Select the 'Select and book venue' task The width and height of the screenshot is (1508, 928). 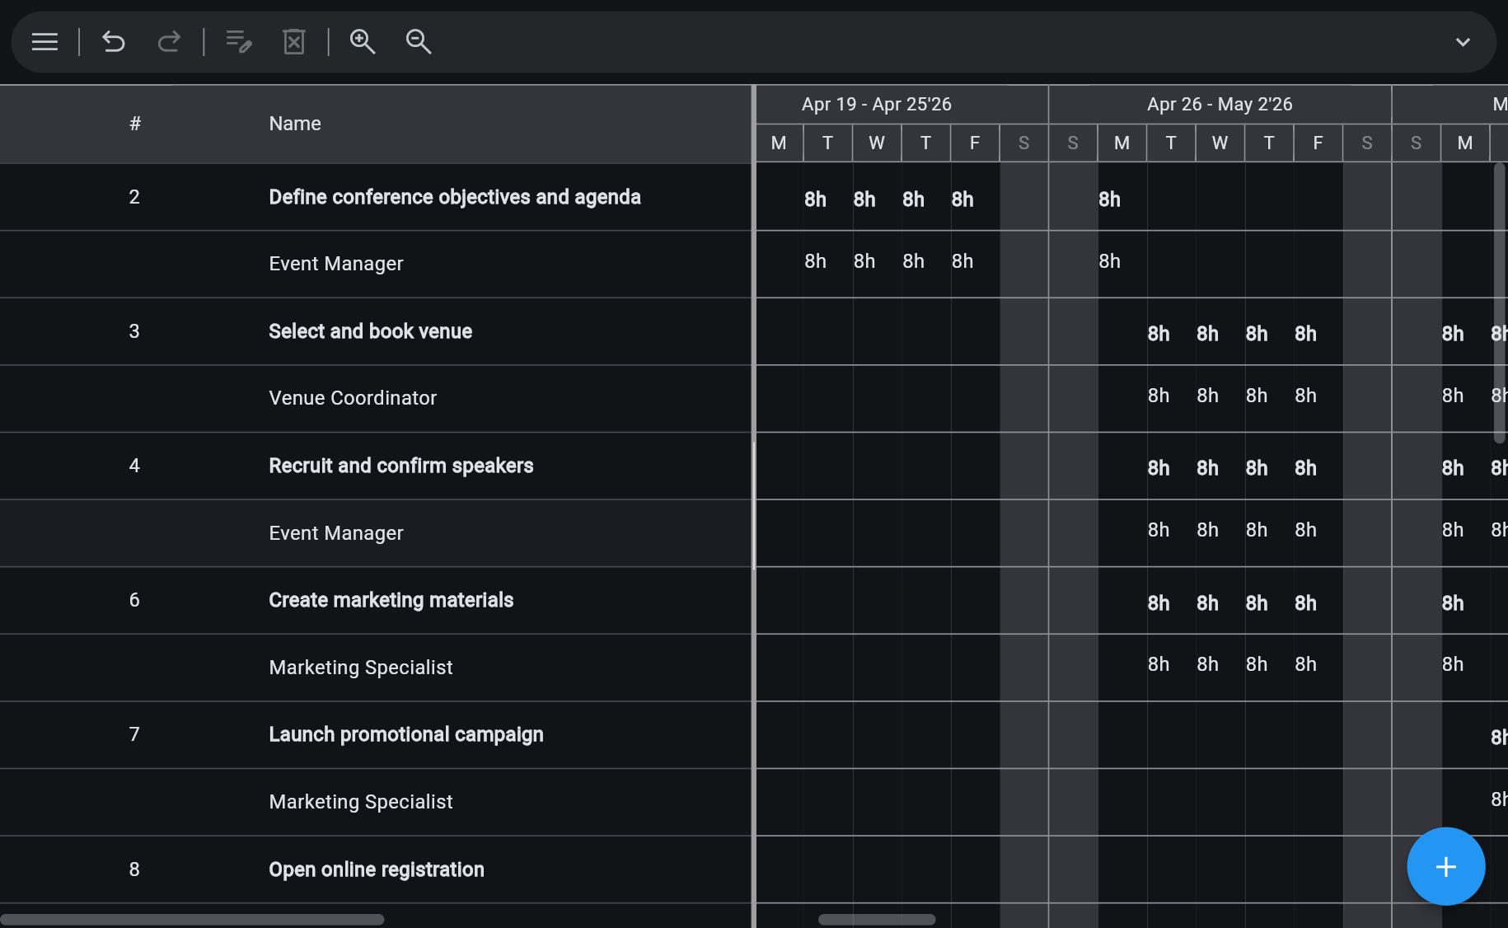coord(370,331)
